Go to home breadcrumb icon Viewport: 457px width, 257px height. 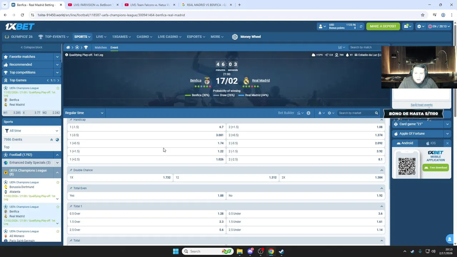click(68, 47)
